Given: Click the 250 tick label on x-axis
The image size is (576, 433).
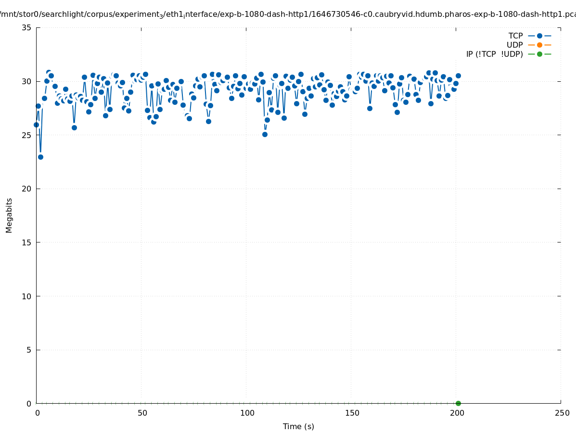Looking at the screenshot, I should coord(562,413).
